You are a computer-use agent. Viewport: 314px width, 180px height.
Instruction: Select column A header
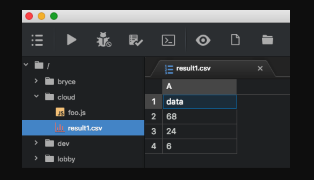point(199,87)
